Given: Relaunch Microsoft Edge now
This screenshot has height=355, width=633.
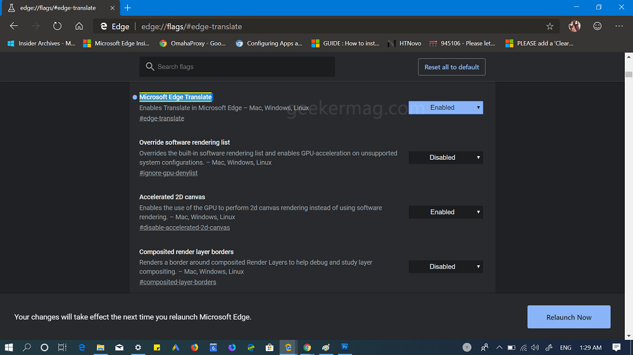Looking at the screenshot, I should [x=568, y=317].
